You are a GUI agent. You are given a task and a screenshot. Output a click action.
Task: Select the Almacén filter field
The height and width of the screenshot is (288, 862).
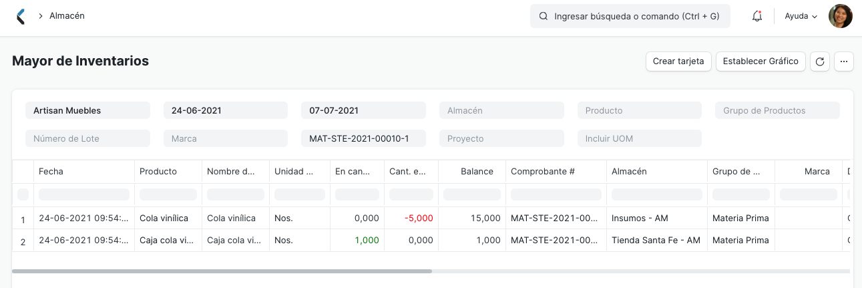point(501,110)
